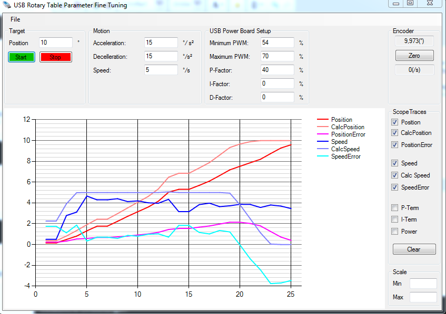Enable the P-Term trace
Viewport: 446px width, 314px height.
pyautogui.click(x=395, y=208)
